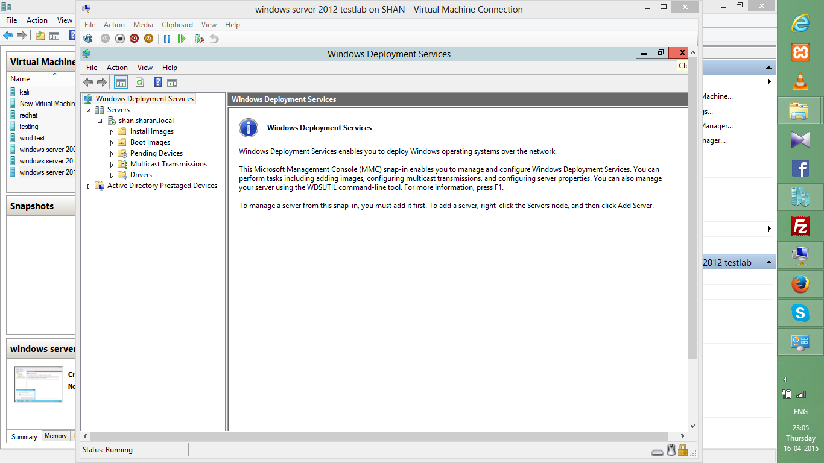Select shan.sharan.local server in tree

point(146,121)
